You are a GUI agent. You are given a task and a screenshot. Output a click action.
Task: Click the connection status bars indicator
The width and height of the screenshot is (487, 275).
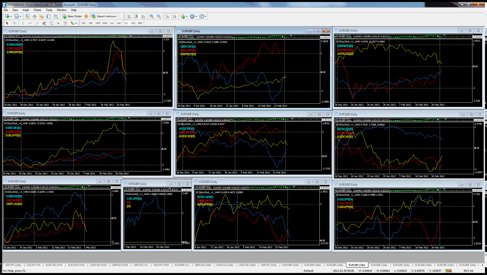pos(448,271)
